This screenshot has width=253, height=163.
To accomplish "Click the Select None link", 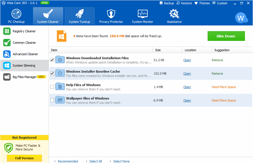I will pyautogui.click(x=121, y=161).
